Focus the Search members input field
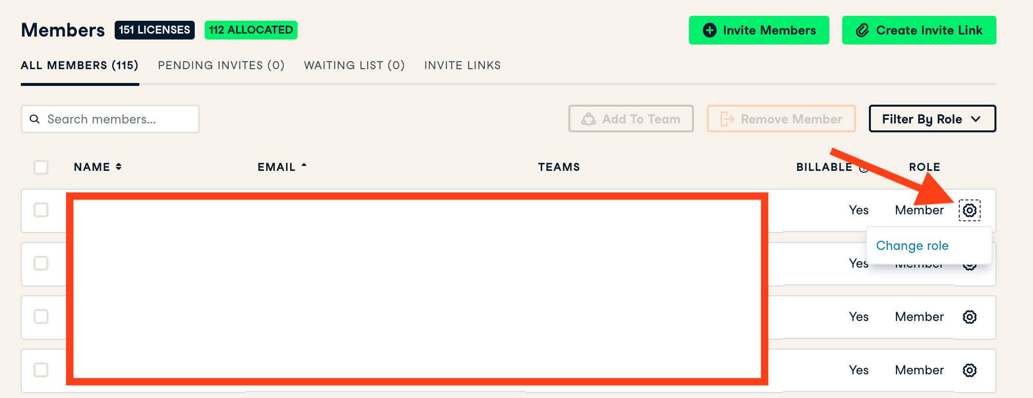The image size is (1033, 398). (119, 119)
